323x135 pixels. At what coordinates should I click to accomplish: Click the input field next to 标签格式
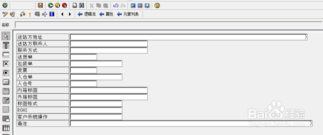coord(96,103)
